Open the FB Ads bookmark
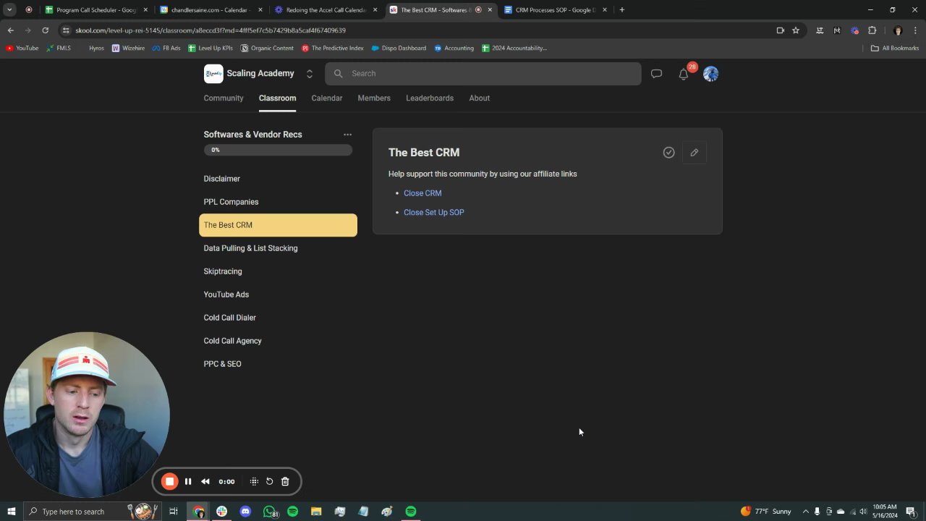Viewport: 926px width, 521px height. click(166, 48)
